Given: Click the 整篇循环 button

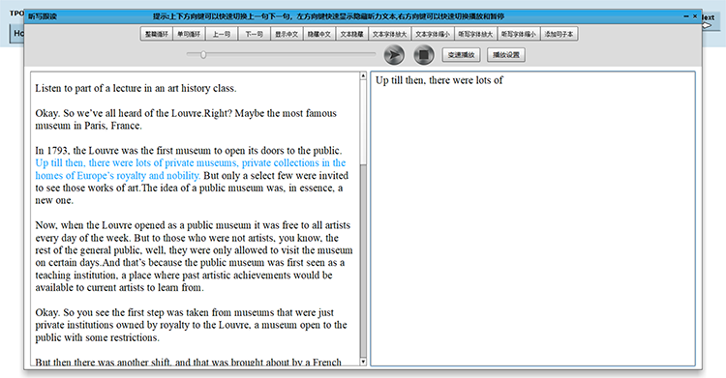Looking at the screenshot, I should [157, 34].
